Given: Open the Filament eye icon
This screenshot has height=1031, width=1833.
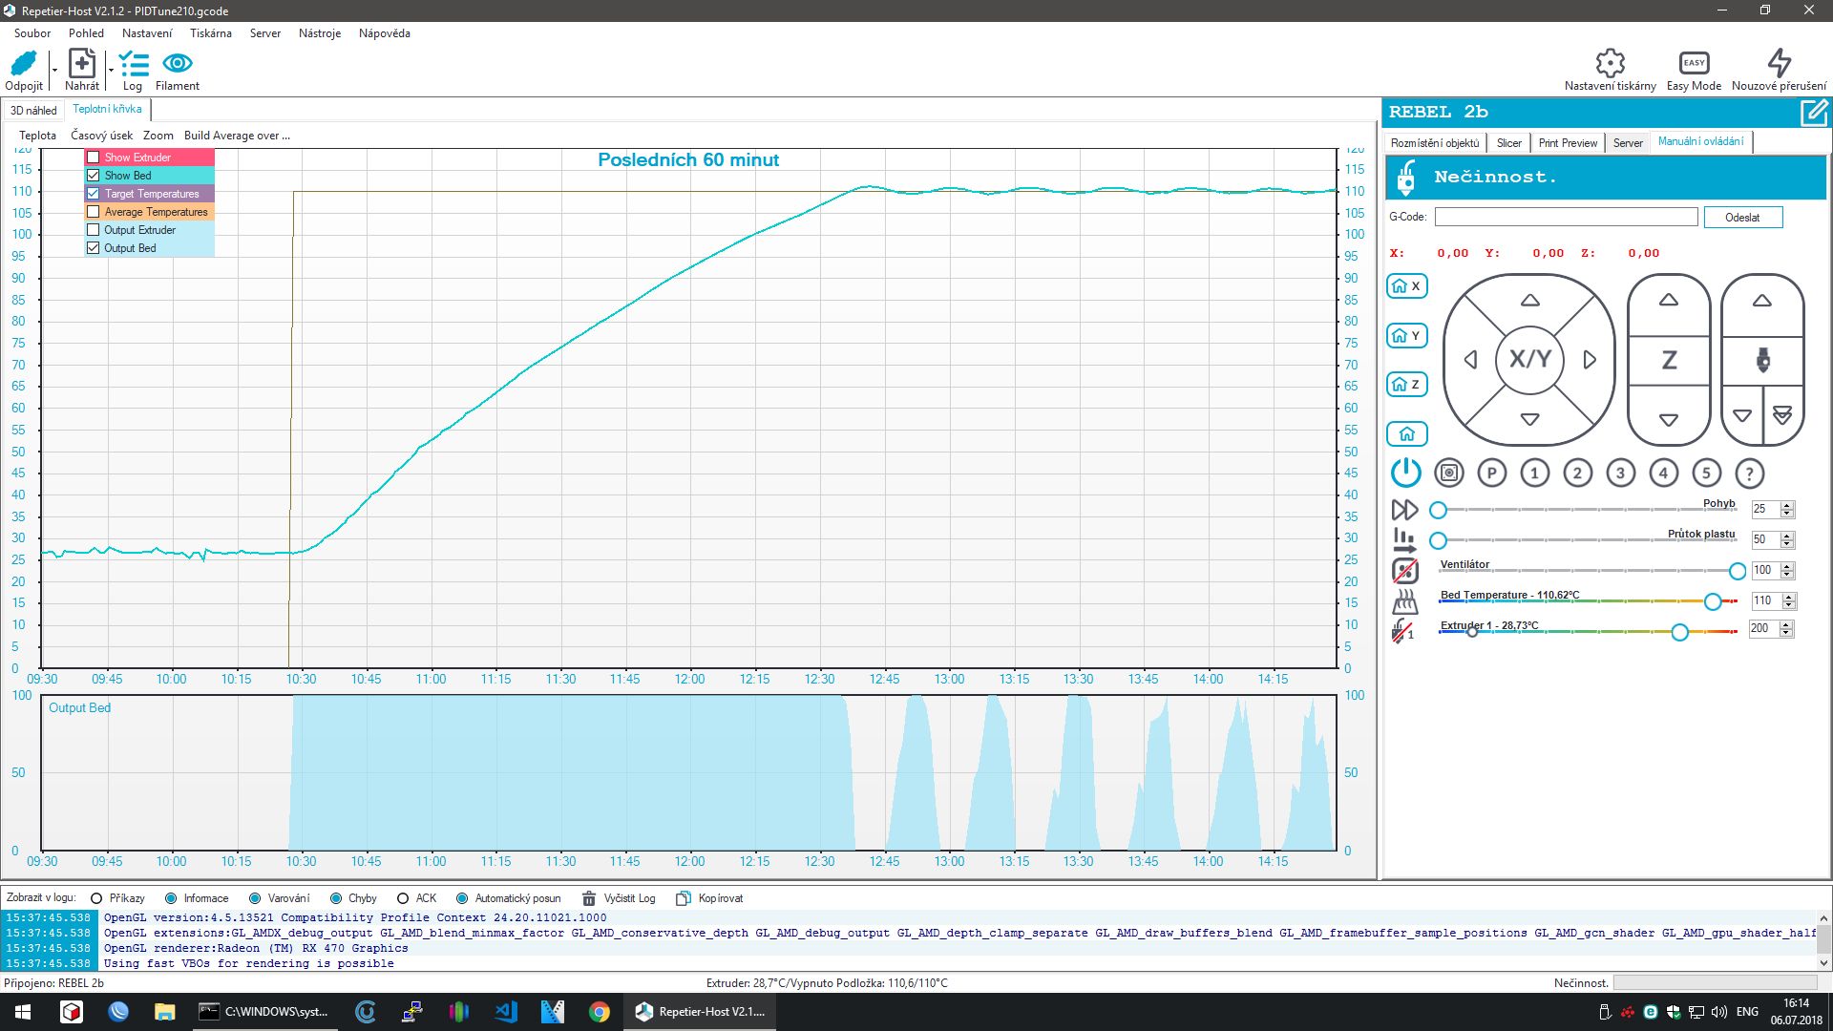Looking at the screenshot, I should coord(178,64).
